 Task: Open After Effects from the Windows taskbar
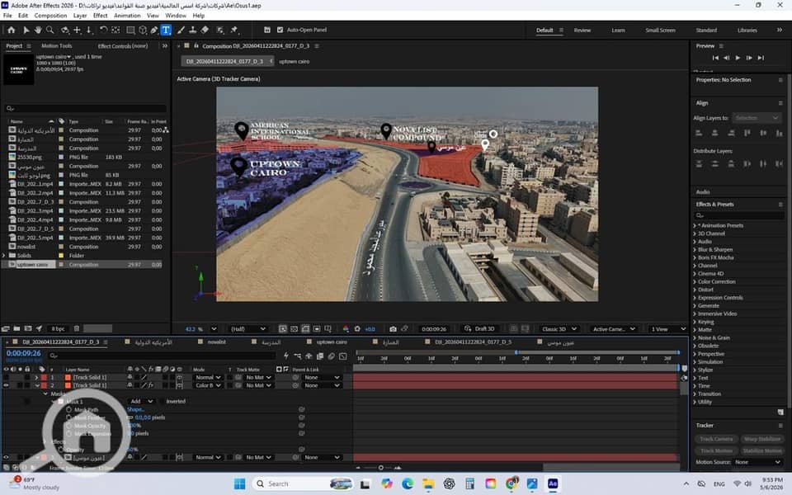tap(553, 483)
